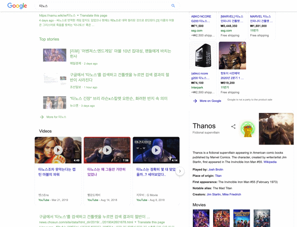Click More on Google arrow icon
This screenshot has width=297, height=227.
[x=195, y=101]
